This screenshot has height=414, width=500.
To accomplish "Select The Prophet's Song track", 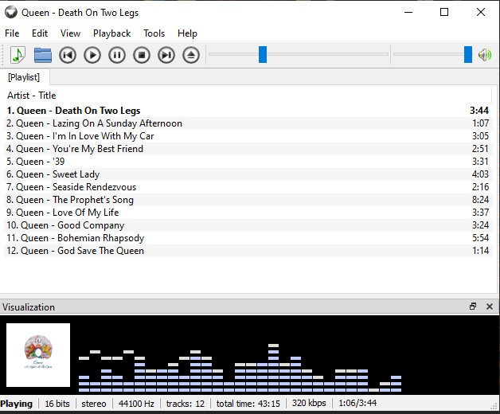I will pos(248,200).
